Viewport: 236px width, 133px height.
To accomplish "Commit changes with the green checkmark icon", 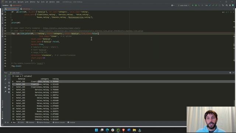I will coord(213,5).
